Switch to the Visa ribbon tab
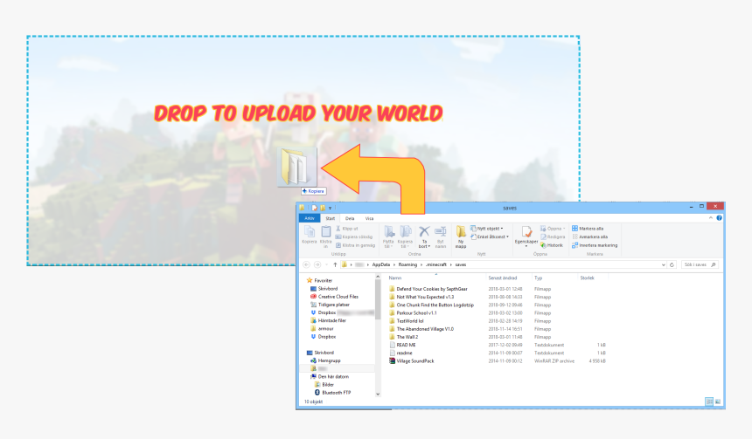The width and height of the screenshot is (752, 439). pyautogui.click(x=369, y=218)
